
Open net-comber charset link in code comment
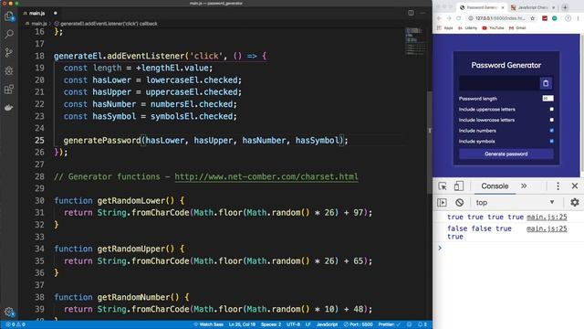pos(266,176)
